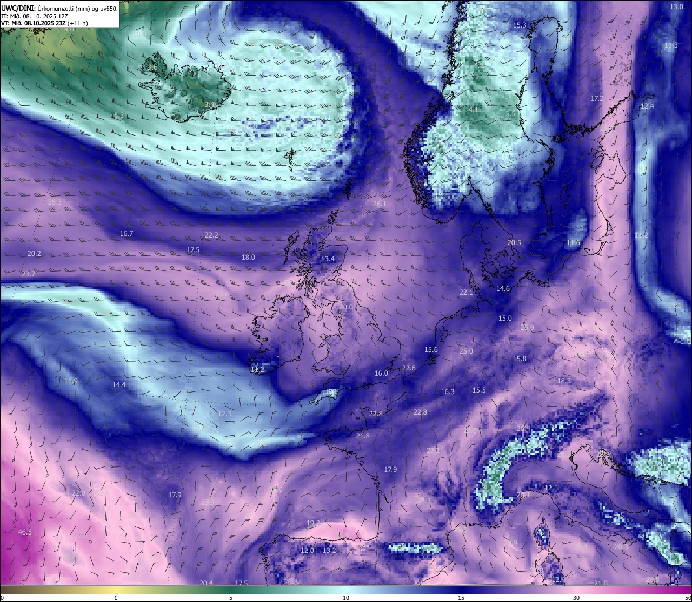Click the 17.2 value near Finland
The height and width of the screenshot is (602, 692).
597,99
